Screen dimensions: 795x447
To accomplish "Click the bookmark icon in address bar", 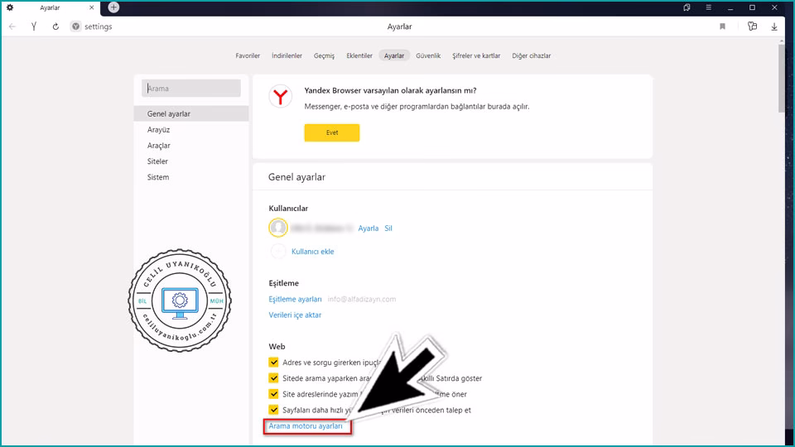I will [x=722, y=26].
